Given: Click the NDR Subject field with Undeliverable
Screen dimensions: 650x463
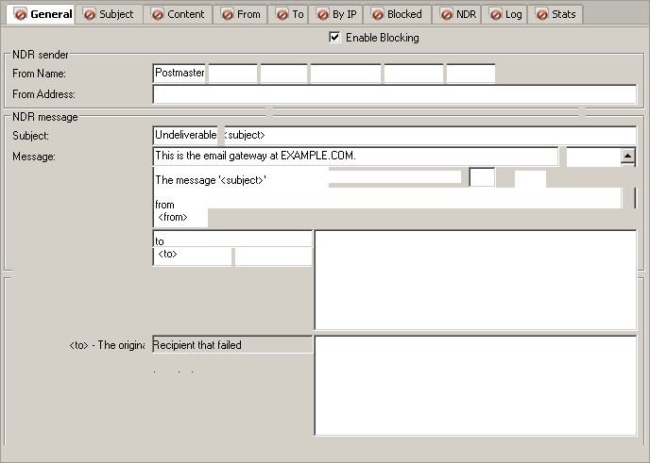Looking at the screenshot, I should (x=394, y=135).
